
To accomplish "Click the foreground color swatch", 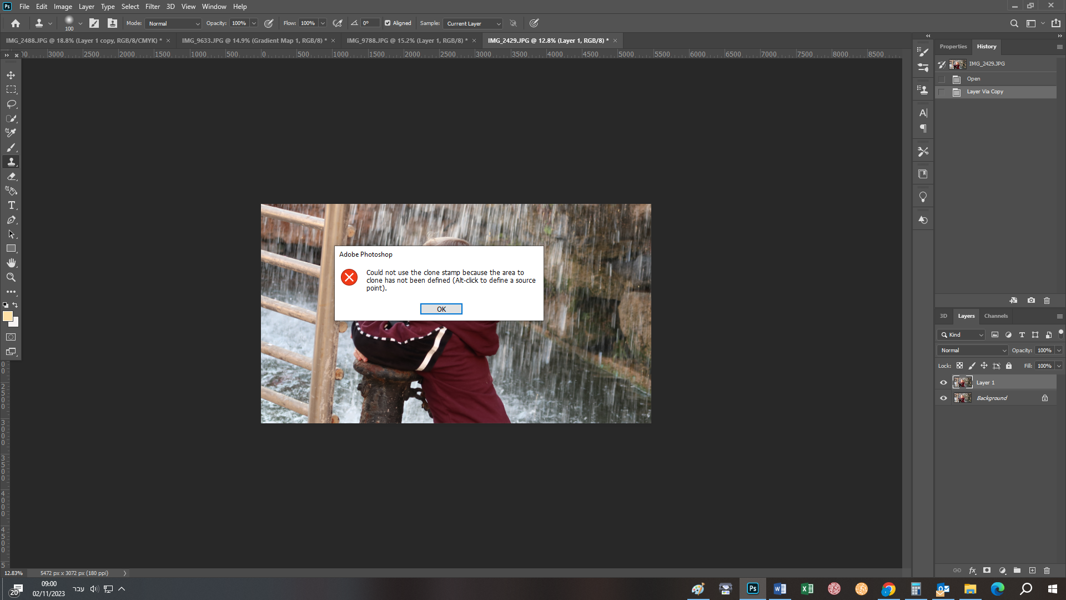I will 8,316.
